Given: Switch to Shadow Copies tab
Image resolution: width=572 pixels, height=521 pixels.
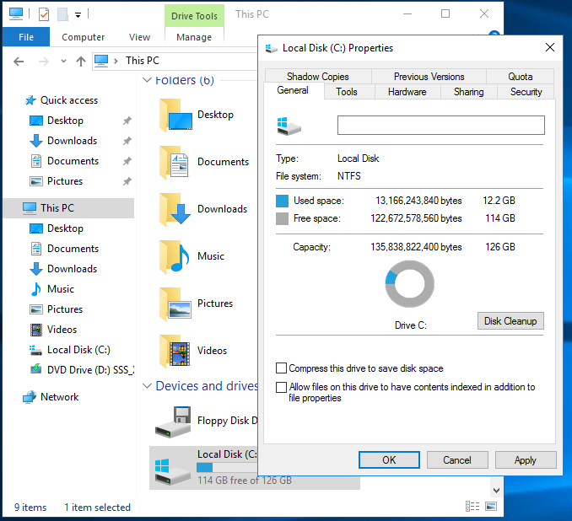Looking at the screenshot, I should 318,77.
